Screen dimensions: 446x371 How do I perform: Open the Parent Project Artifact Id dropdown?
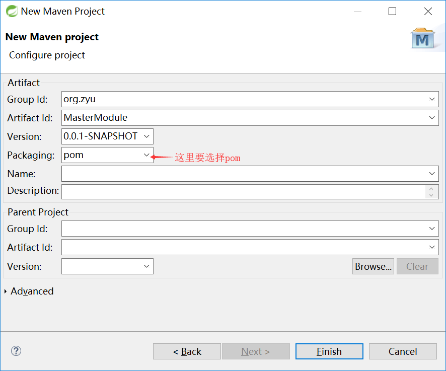[432, 247]
